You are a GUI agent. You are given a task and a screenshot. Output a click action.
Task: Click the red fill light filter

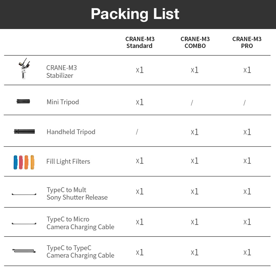pyautogui.click(x=21, y=162)
